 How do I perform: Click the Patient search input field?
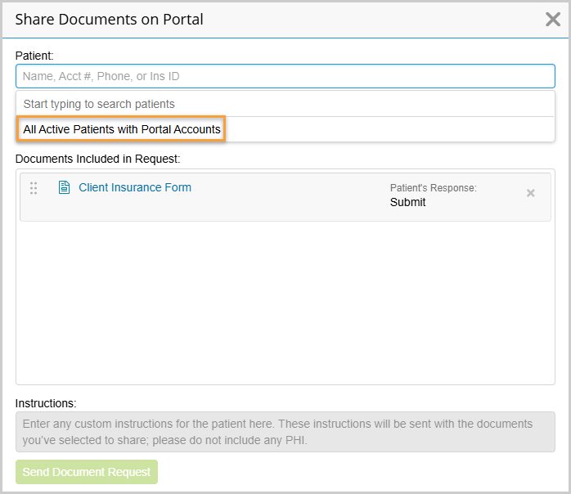(x=285, y=76)
